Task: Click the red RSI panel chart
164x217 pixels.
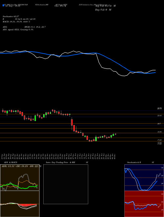Action: pyautogui.click(x=144, y=204)
